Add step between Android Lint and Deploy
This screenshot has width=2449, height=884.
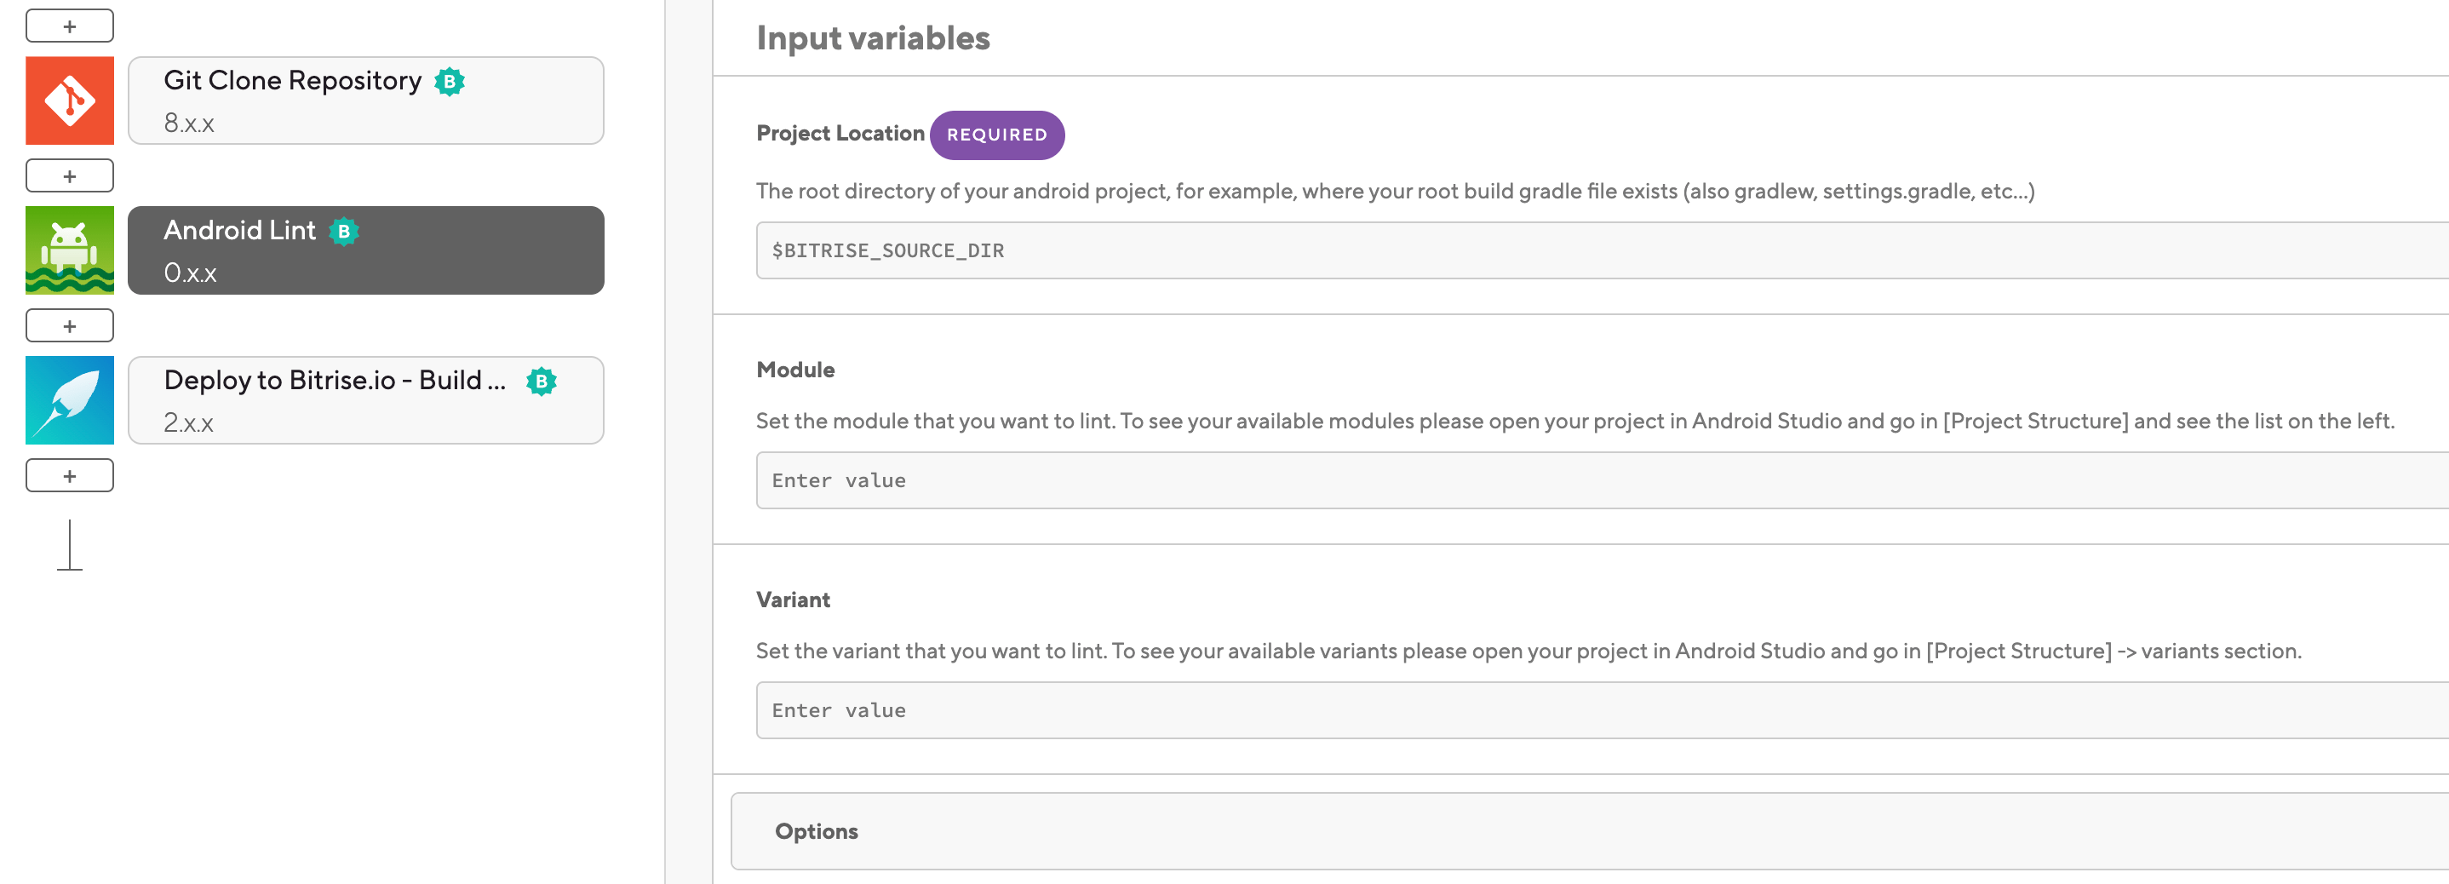[70, 326]
